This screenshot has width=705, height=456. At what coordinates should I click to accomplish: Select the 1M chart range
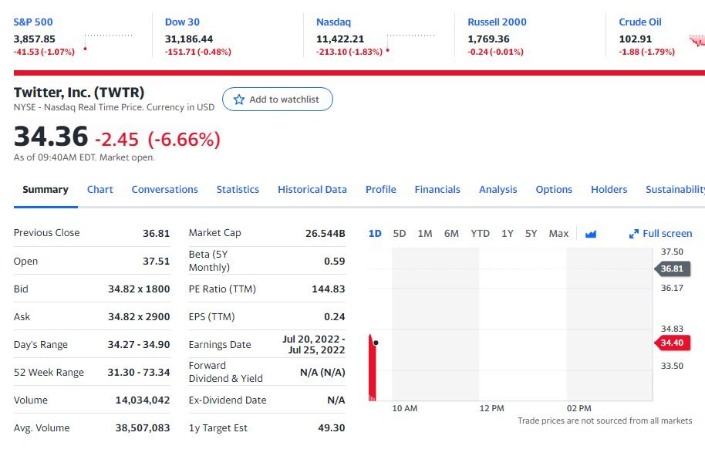click(x=425, y=234)
